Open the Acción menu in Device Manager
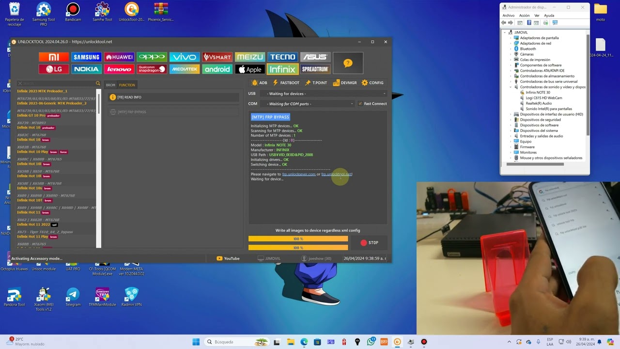Image resolution: width=620 pixels, height=349 pixels. [525, 16]
